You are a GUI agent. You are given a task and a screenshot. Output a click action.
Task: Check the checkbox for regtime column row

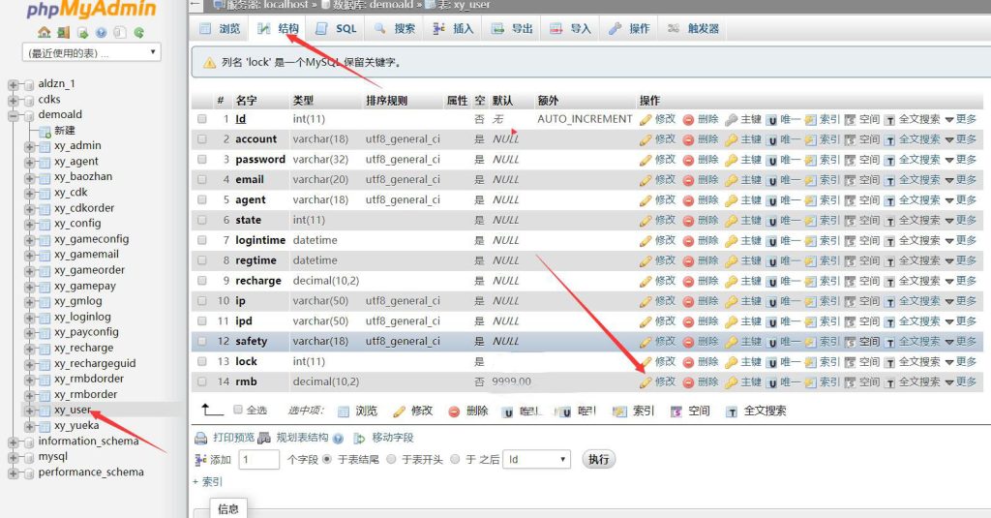pos(201,259)
